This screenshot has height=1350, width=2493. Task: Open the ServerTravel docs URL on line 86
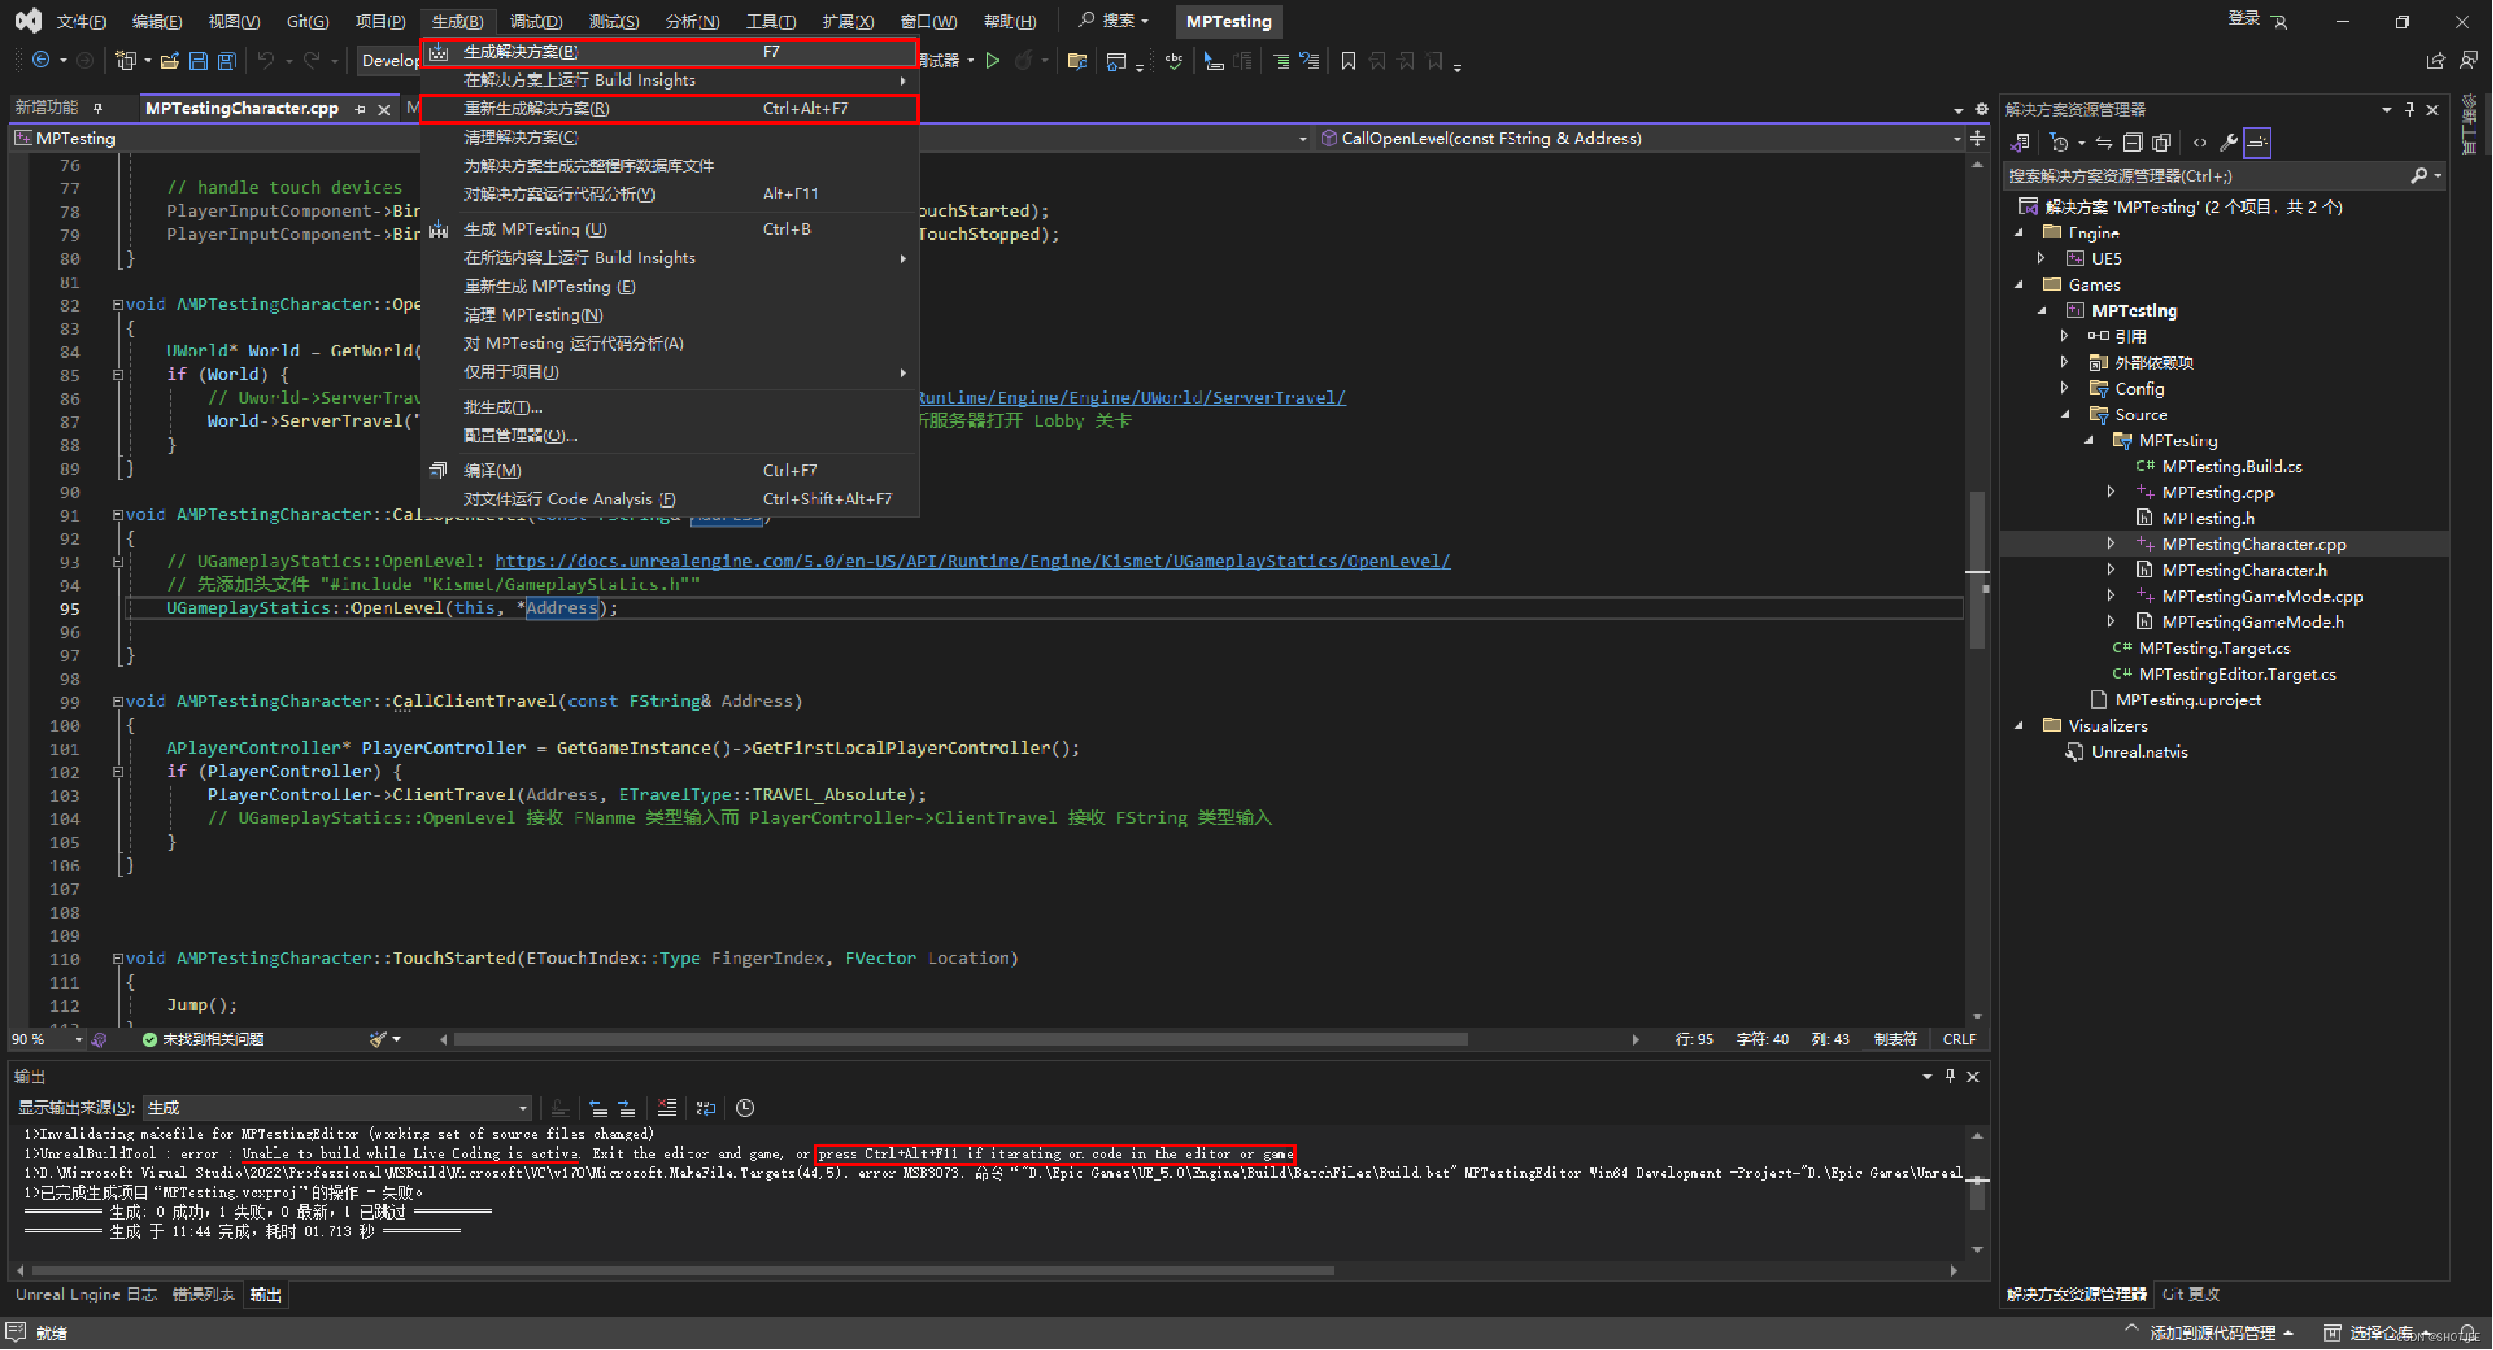(1131, 398)
